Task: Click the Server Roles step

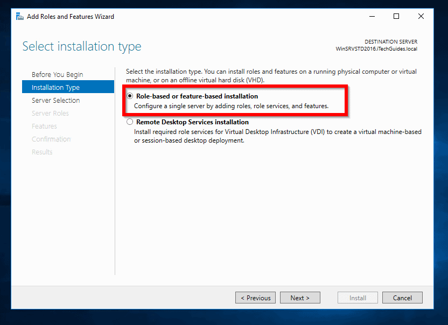Action: tap(50, 113)
